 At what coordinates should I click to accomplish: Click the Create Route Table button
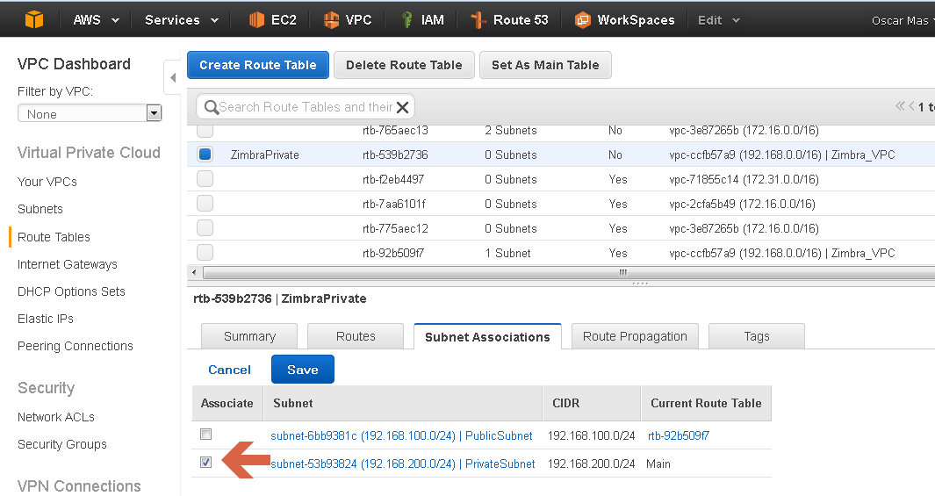pyautogui.click(x=257, y=65)
